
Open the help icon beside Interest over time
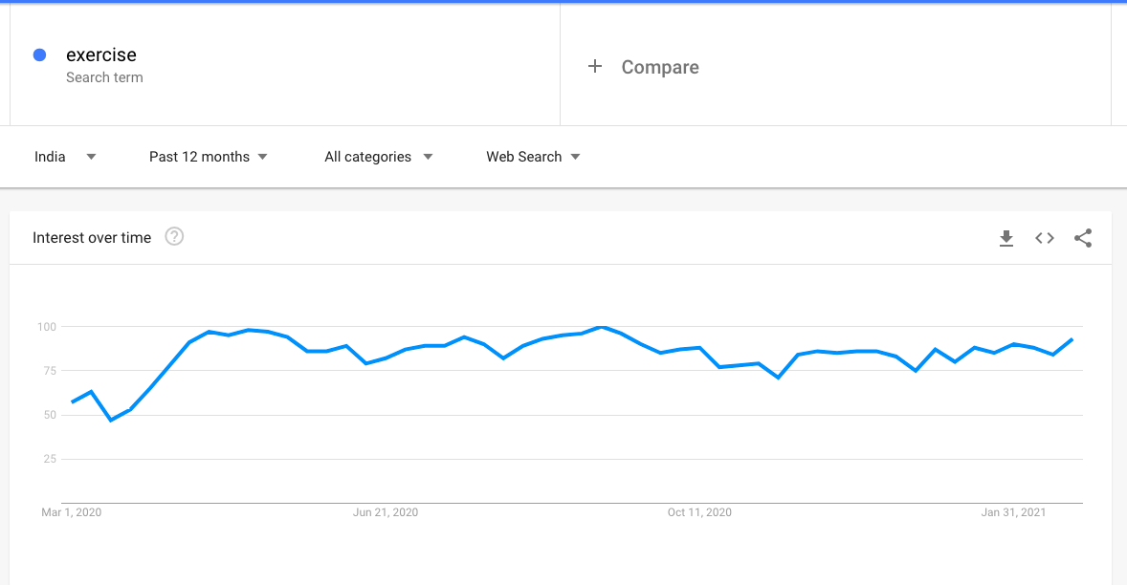[x=174, y=237]
